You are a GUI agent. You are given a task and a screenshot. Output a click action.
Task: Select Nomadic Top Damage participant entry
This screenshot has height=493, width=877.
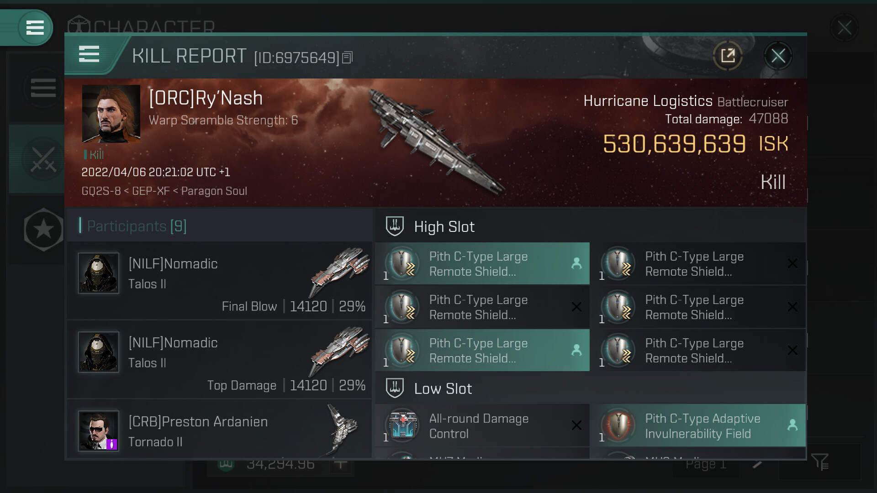[x=220, y=359]
